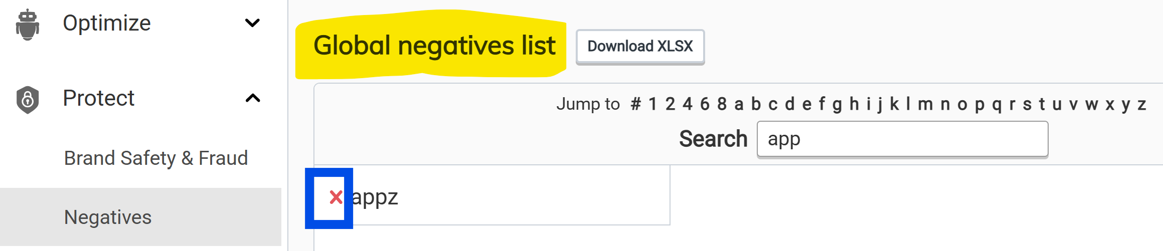Click into the Search input field
1163x251 pixels.
pos(902,139)
